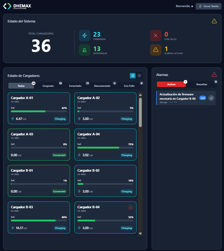Click Charging badge on Cargador B-04
The height and width of the screenshot is (251, 224).
tap(127, 228)
